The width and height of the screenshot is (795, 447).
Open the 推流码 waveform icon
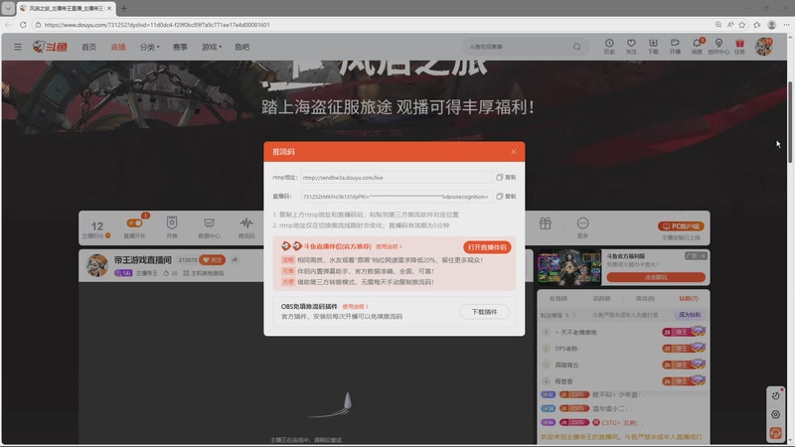coord(246,227)
